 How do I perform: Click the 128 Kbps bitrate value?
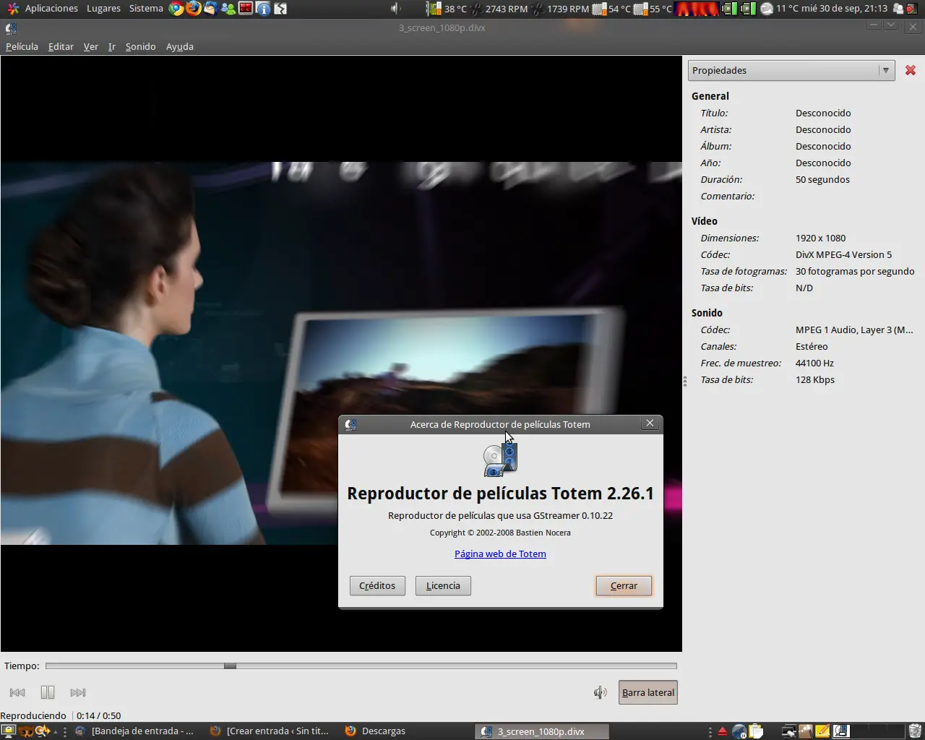tap(815, 379)
